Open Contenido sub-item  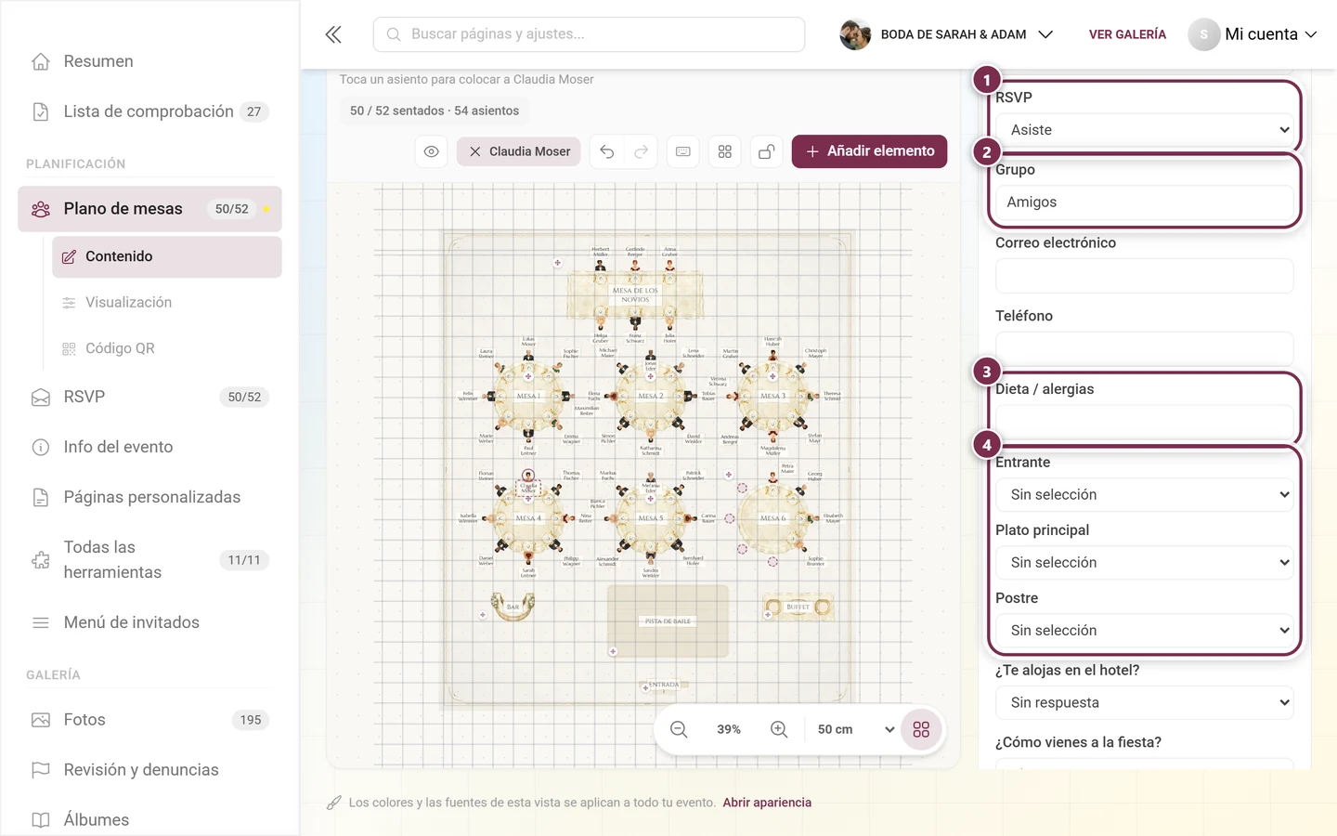[x=167, y=256]
